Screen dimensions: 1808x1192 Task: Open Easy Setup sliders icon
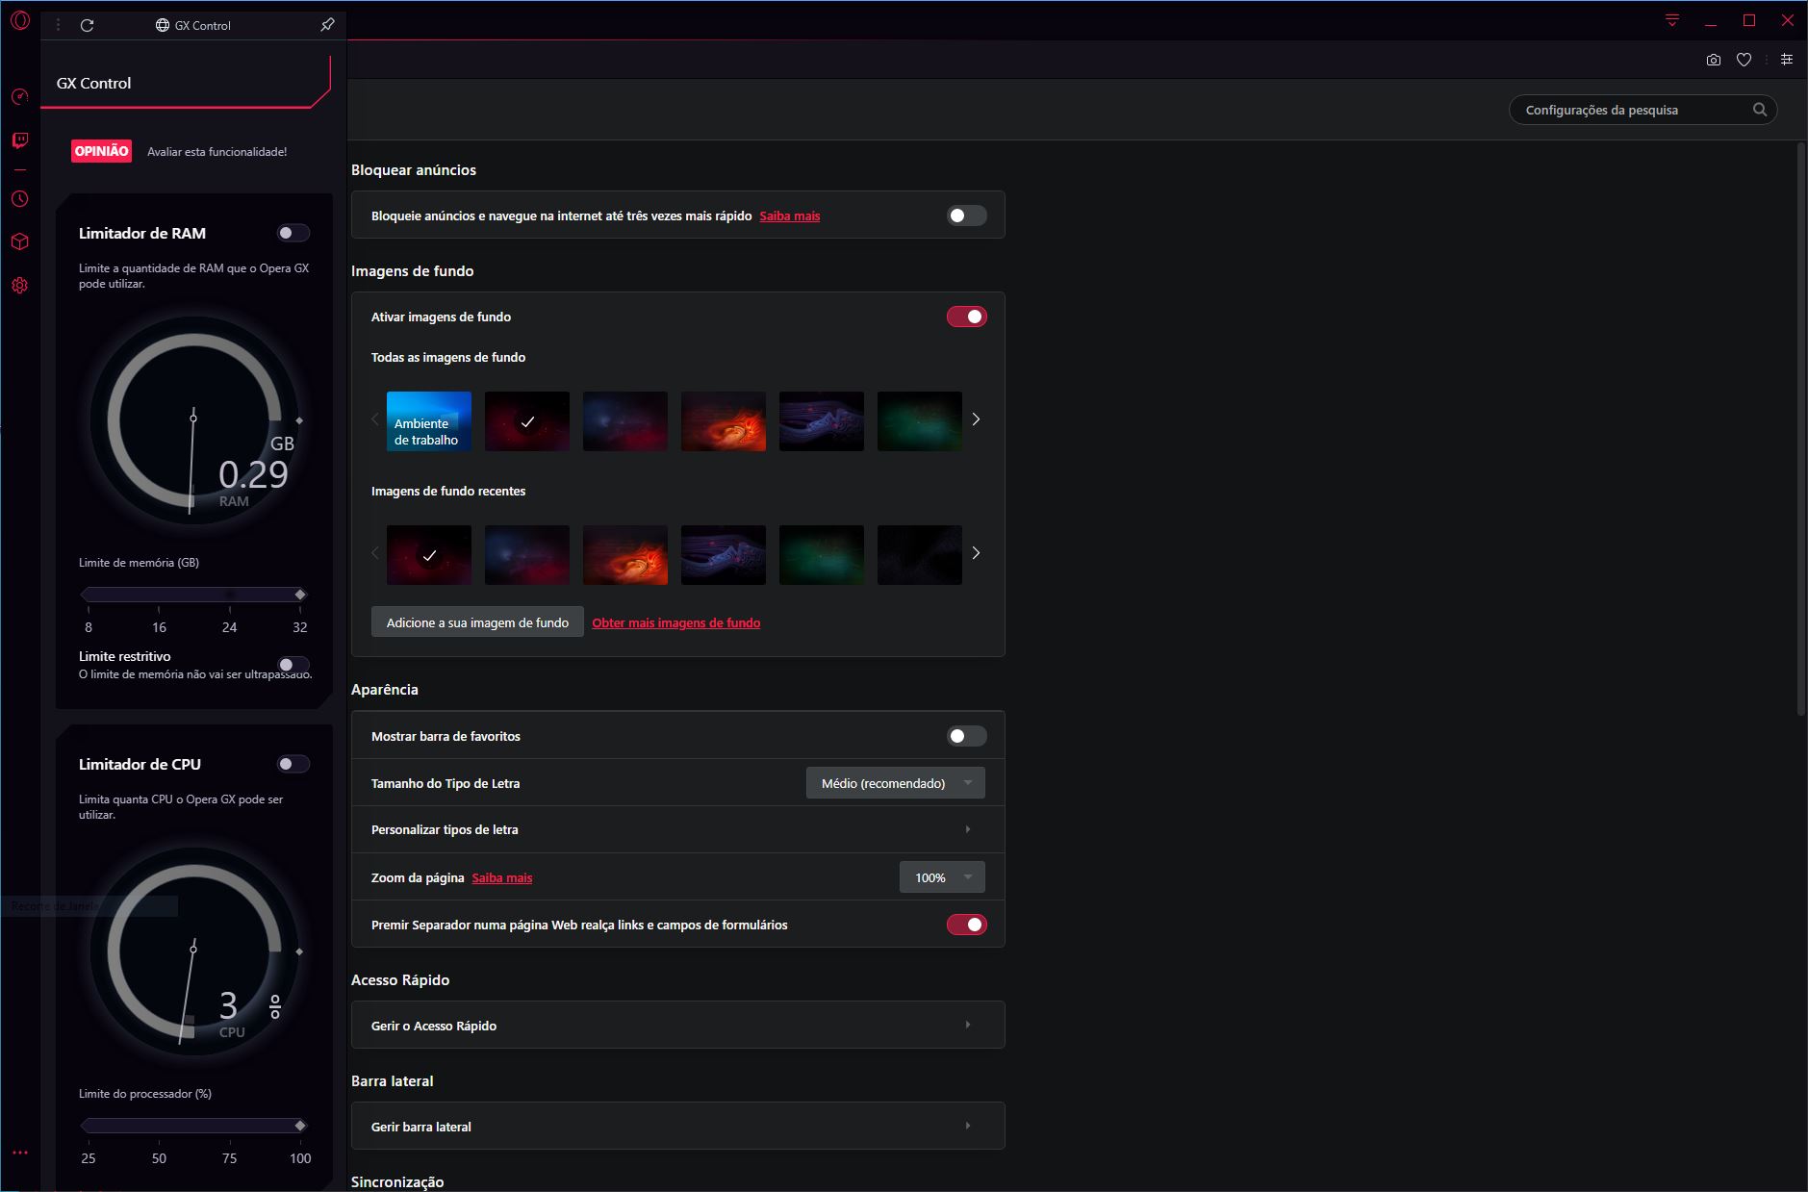pos(1787,60)
